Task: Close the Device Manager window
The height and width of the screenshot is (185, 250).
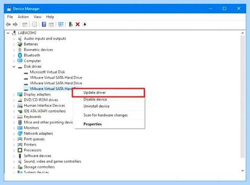Action: point(238,8)
